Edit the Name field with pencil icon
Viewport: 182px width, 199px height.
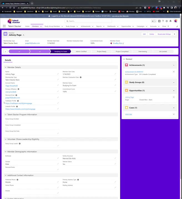(58, 74)
